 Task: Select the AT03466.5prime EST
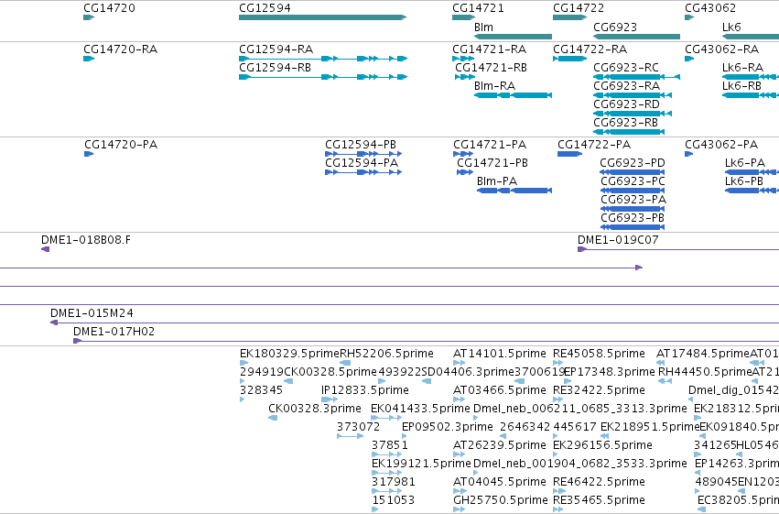[459, 399]
